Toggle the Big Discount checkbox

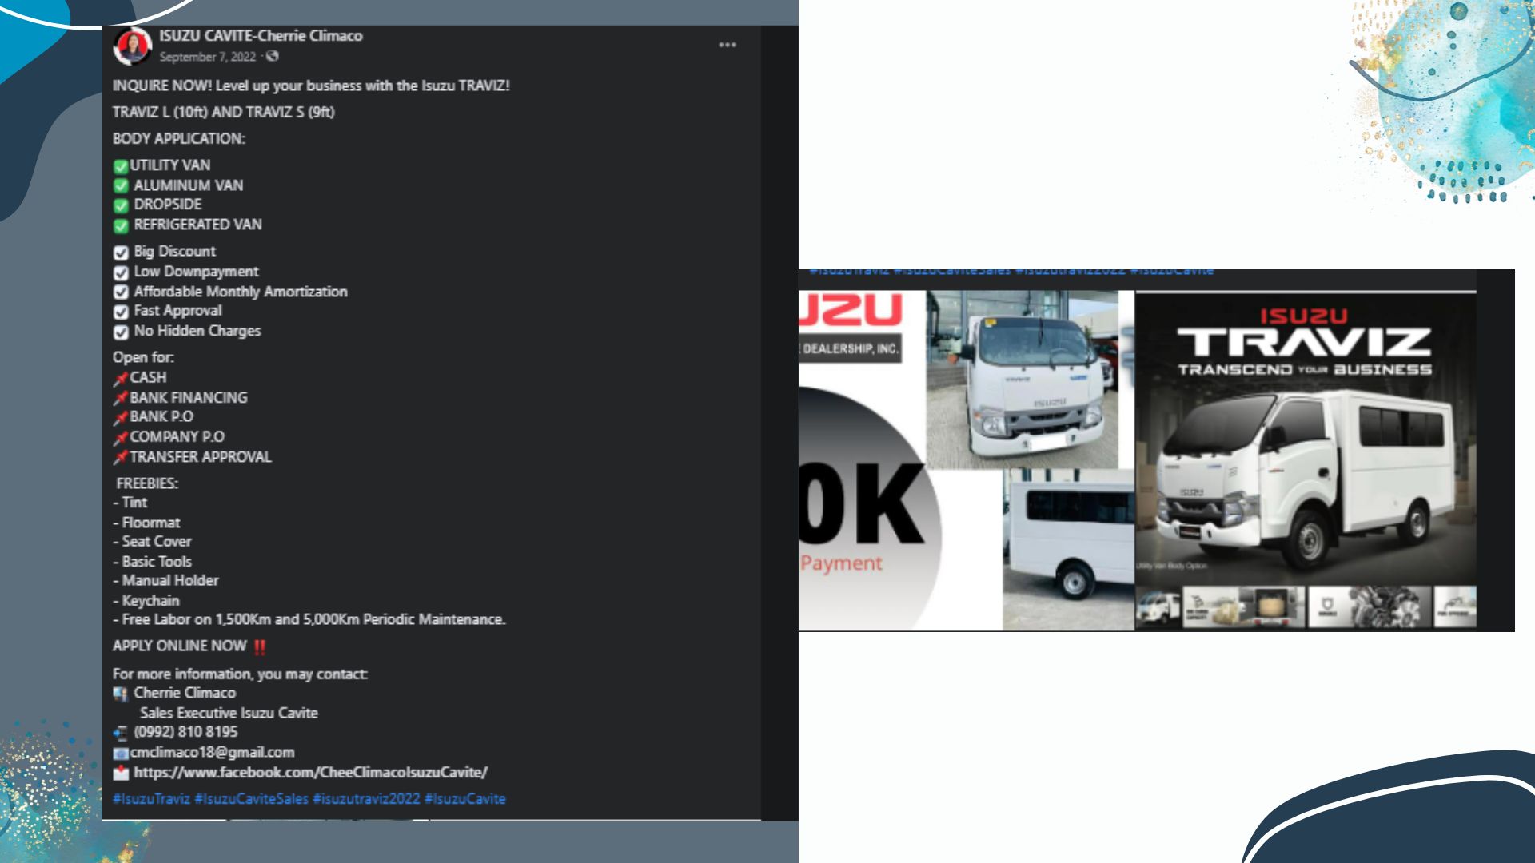(x=121, y=253)
